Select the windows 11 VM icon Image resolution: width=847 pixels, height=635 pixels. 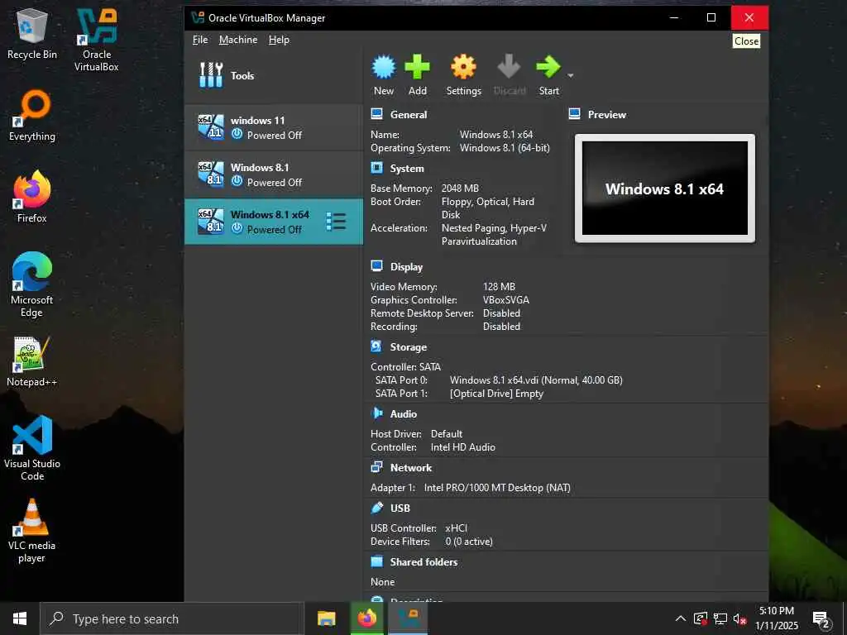[211, 127]
